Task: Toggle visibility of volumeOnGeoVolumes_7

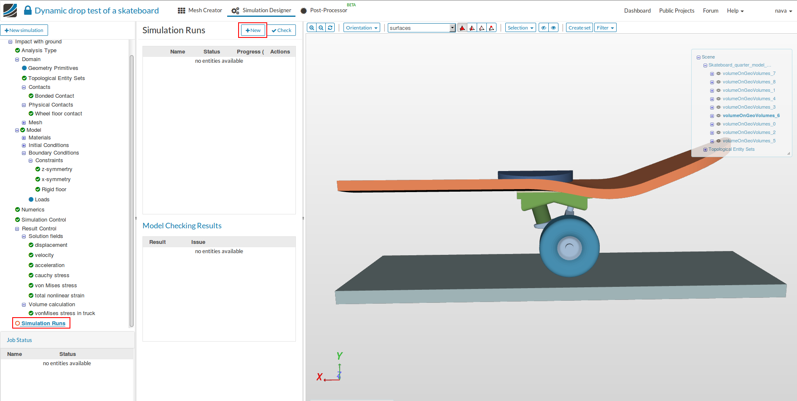Action: tap(719, 73)
